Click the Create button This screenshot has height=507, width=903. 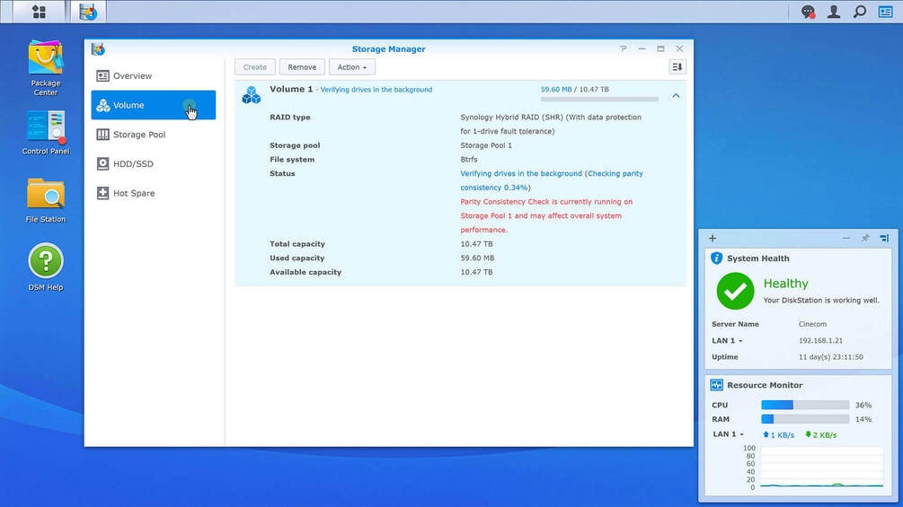[254, 67]
